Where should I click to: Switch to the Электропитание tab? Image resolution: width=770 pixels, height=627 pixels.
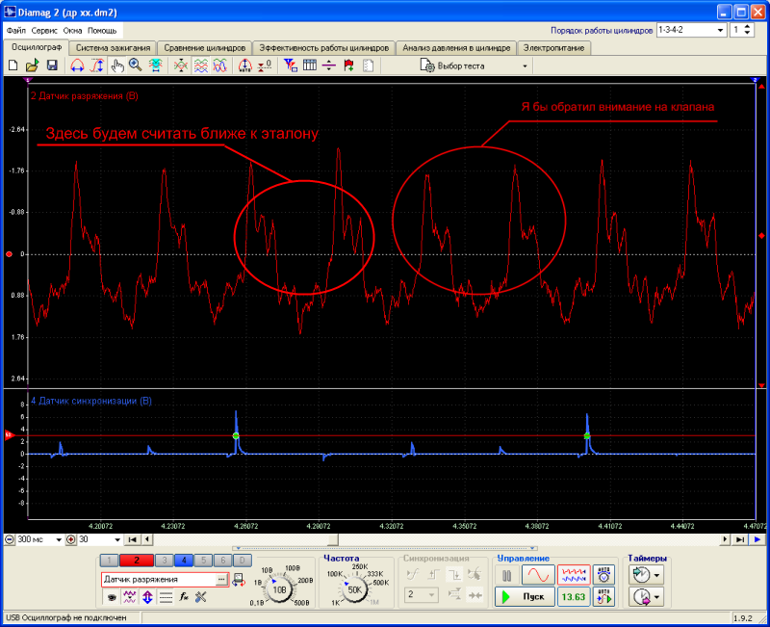554,48
